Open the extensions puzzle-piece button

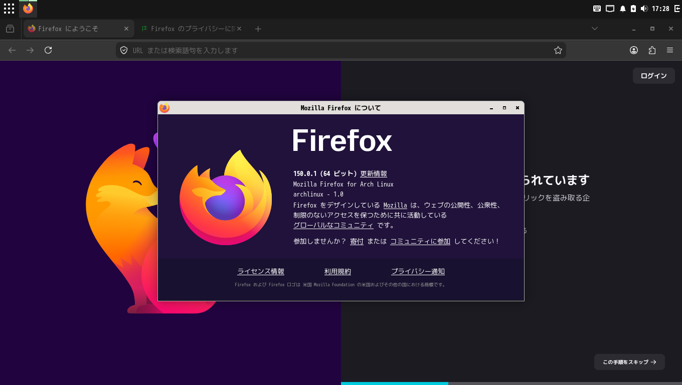pyautogui.click(x=652, y=50)
